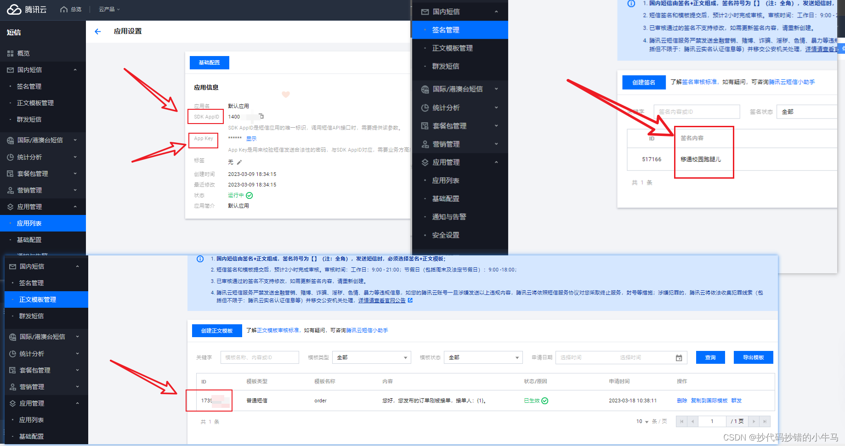Edit 标签 with the pencil icon
This screenshot has width=845, height=446.
coord(239,162)
